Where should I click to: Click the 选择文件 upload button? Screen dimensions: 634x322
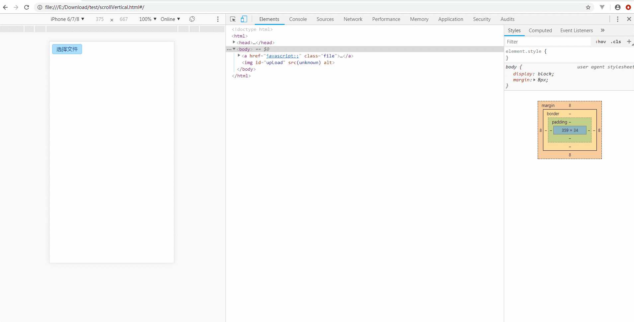[67, 49]
